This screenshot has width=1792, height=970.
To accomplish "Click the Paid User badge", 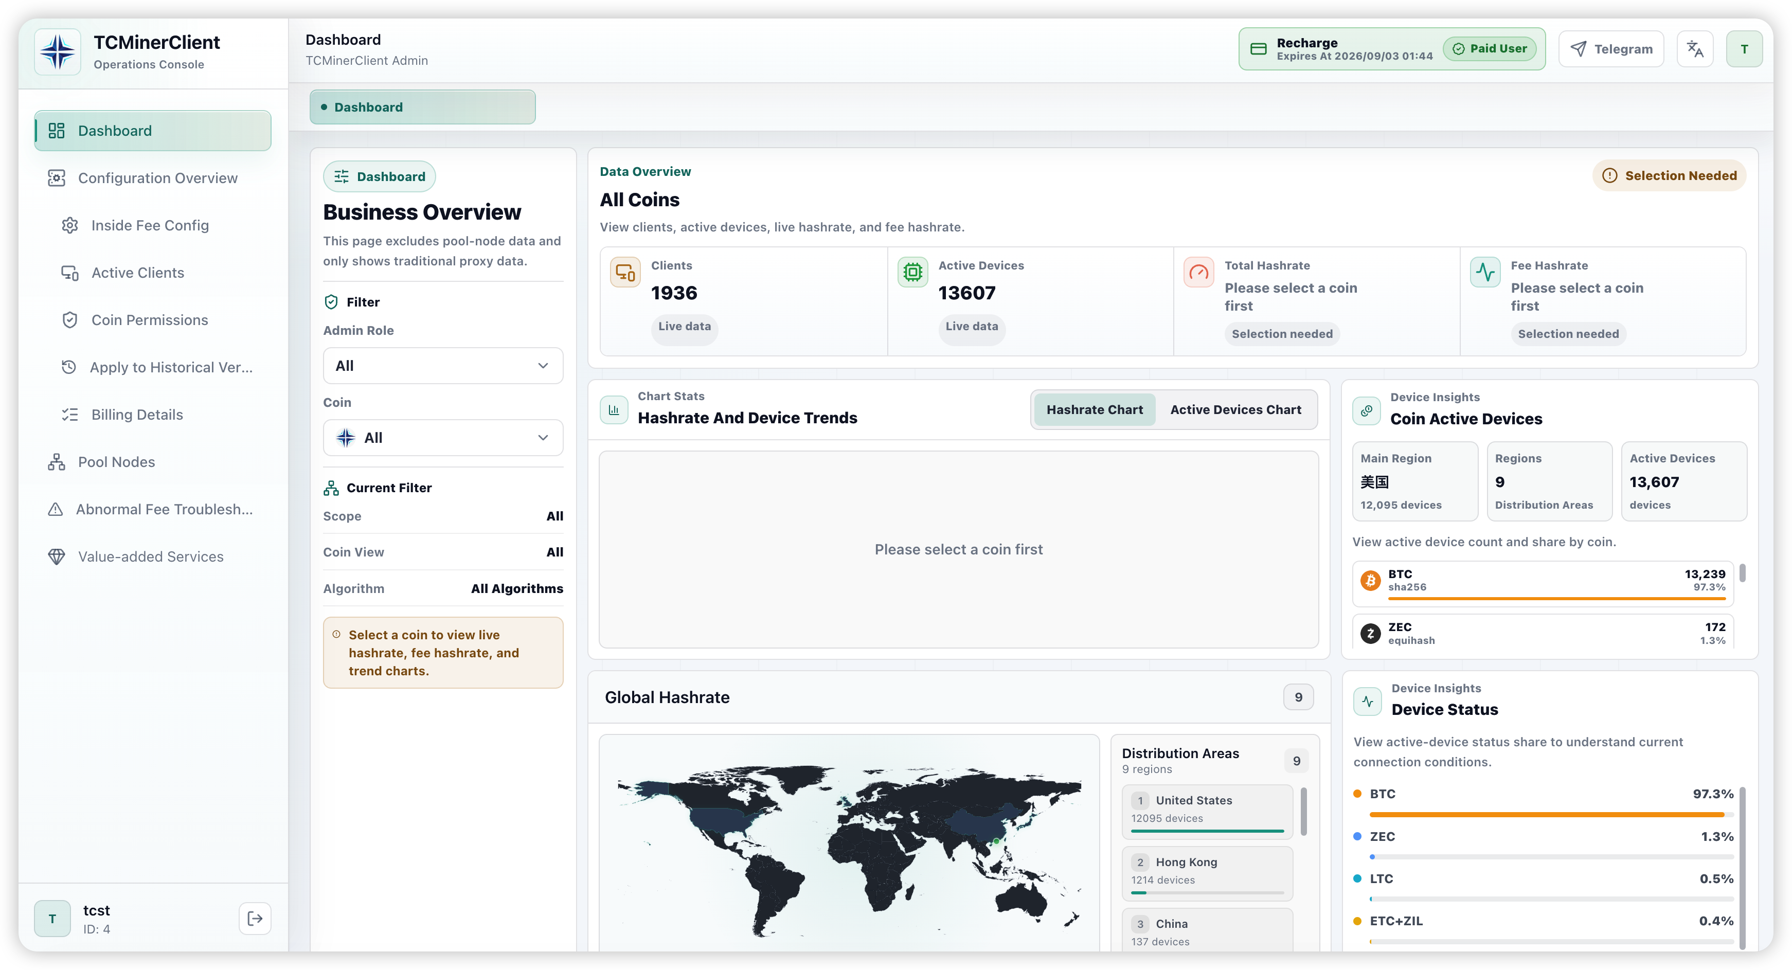I will coord(1490,49).
